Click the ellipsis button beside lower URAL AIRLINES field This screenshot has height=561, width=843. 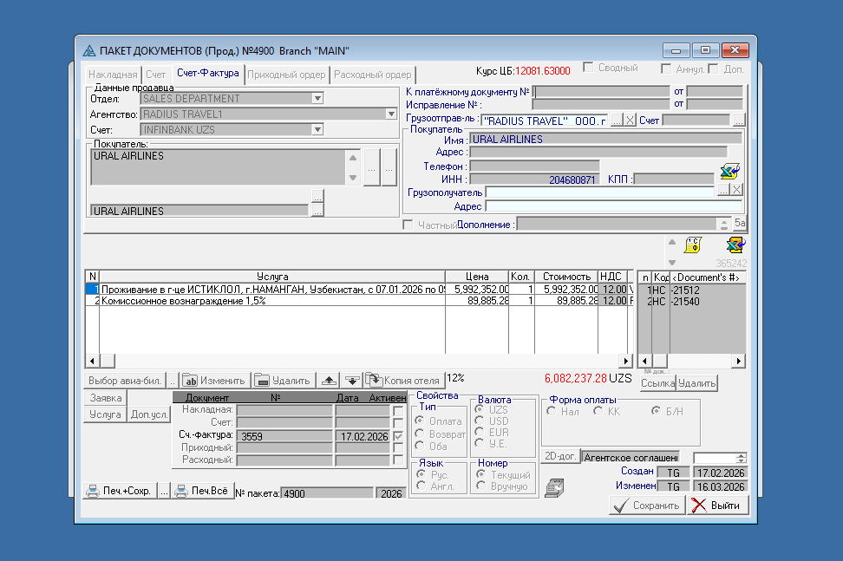(x=317, y=210)
